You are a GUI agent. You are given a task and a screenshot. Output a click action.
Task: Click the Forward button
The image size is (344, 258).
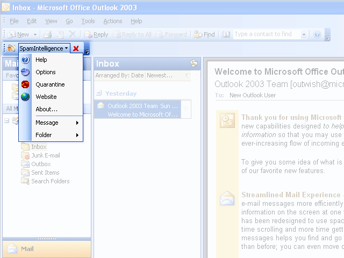coord(171,34)
